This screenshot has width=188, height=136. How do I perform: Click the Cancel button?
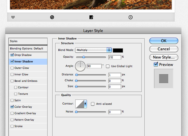164,49
